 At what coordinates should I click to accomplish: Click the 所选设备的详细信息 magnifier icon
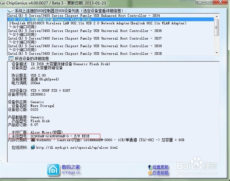(x=11, y=59)
